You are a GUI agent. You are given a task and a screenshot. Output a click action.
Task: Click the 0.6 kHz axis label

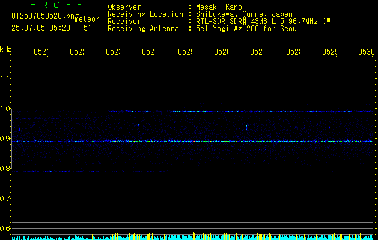point(5,229)
